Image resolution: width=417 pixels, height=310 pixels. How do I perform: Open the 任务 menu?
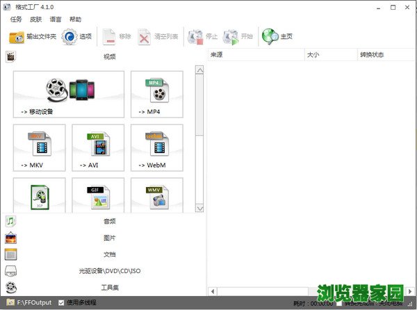click(x=16, y=19)
